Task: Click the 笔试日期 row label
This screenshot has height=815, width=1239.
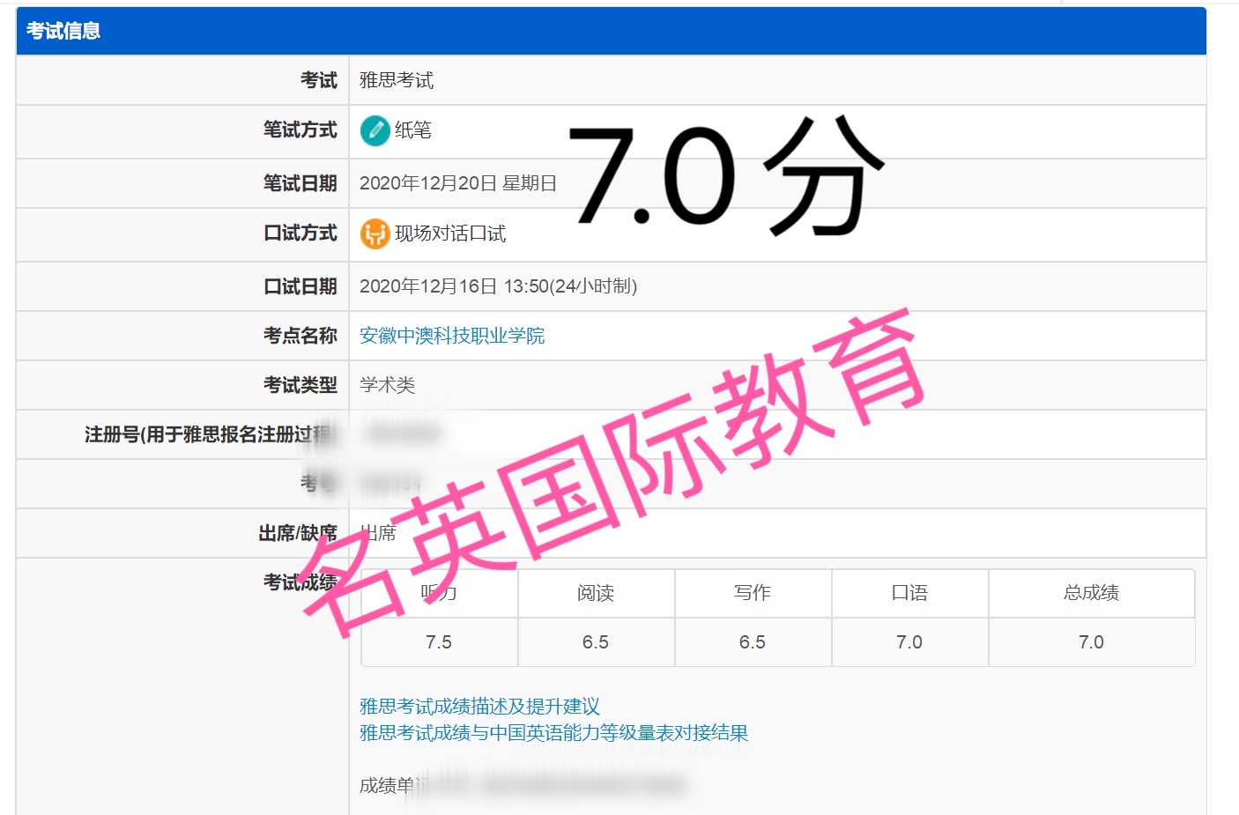Action: 300,183
